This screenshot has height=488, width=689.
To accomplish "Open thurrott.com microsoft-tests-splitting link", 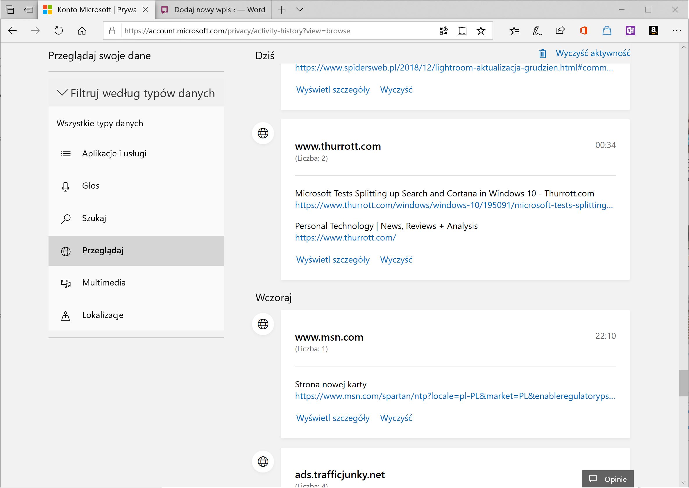I will pyautogui.click(x=454, y=205).
